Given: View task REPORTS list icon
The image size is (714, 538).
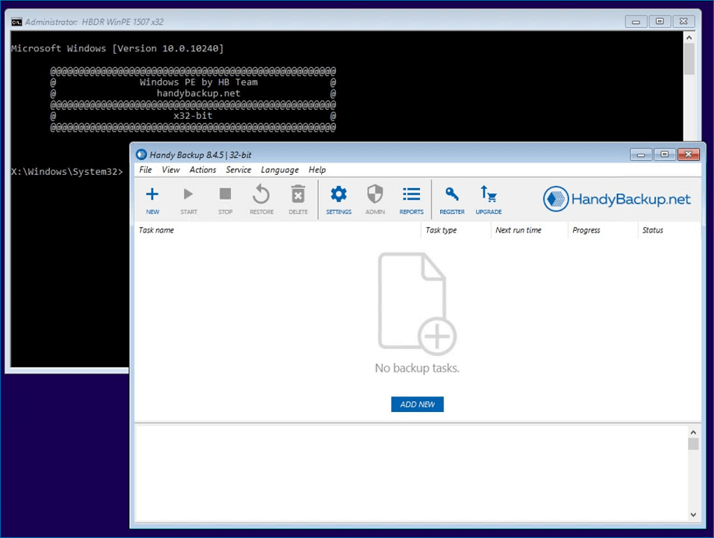Looking at the screenshot, I should point(411,199).
